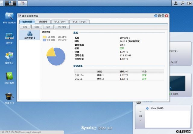Screen dimensions: 193x134
Task: Click the 373.35 GB used capacity value
Action: pyautogui.click(x=125, y=55)
